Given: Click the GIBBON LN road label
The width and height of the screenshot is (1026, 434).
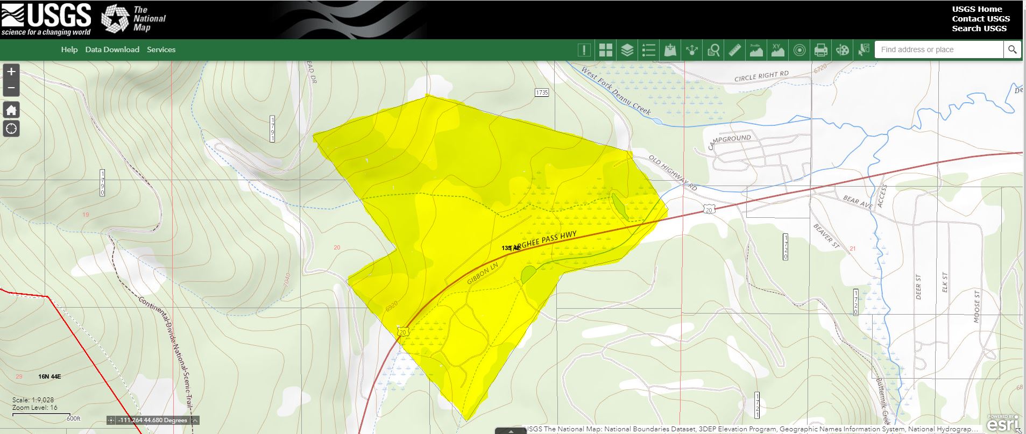Looking at the screenshot, I should point(483,274).
